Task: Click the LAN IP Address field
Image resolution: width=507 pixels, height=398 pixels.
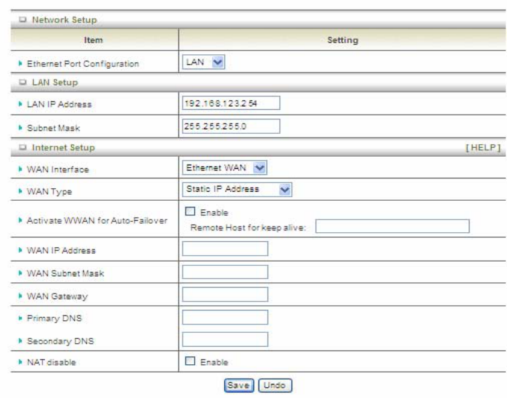Action: click(231, 103)
